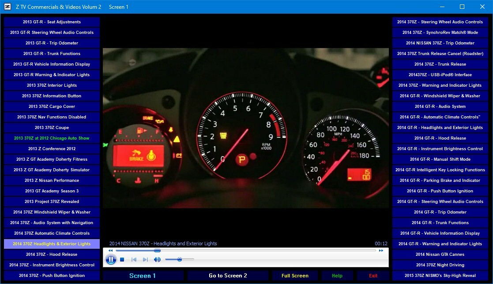Open 2013 GT-R Seat Adjustments video

coord(52,22)
